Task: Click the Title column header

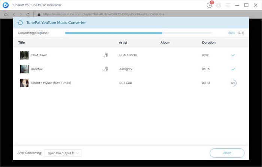Action: (21, 42)
